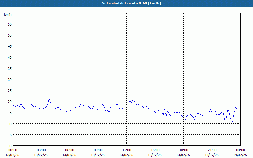Screen dimensions: 253x158
Task: Click the 13/07/25 date under 12:00
Action: point(126,155)
